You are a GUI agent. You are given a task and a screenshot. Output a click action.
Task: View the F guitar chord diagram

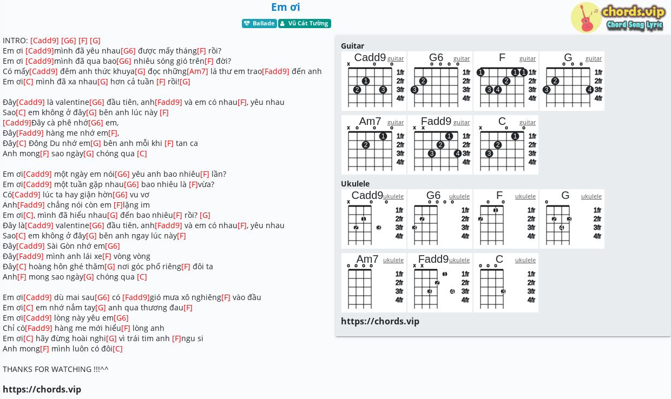point(506,81)
